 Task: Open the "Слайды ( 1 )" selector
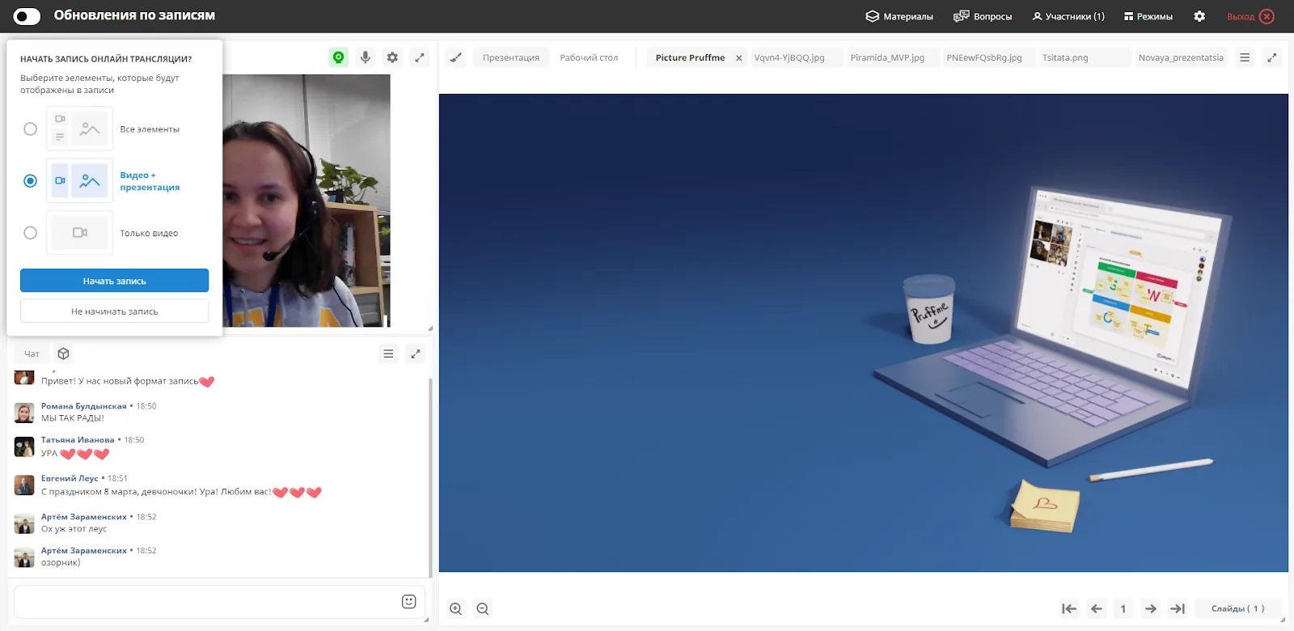[1237, 608]
